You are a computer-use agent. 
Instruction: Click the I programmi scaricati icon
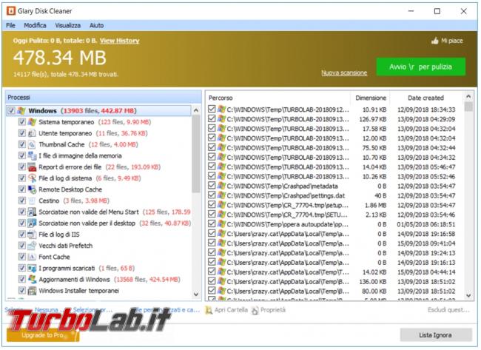tap(32, 268)
